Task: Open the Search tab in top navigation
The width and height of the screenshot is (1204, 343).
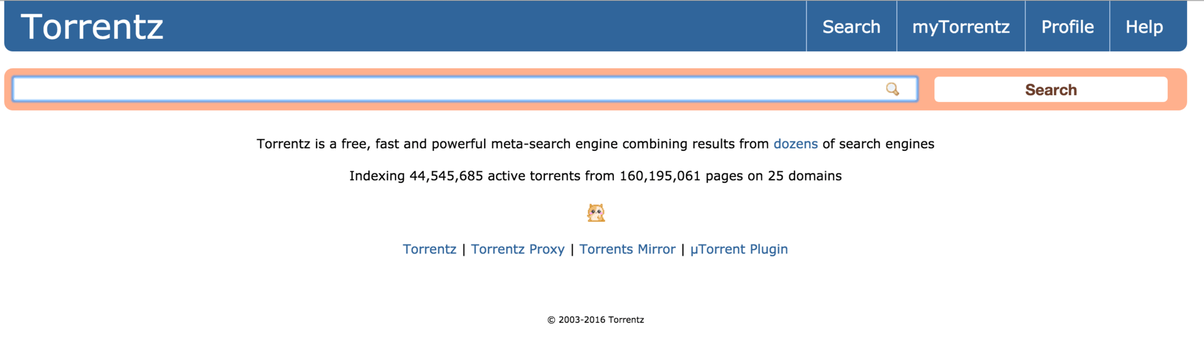Action: (x=851, y=26)
